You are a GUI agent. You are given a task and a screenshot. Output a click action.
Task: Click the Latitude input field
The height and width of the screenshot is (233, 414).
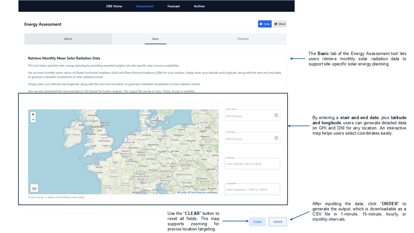(x=252, y=164)
